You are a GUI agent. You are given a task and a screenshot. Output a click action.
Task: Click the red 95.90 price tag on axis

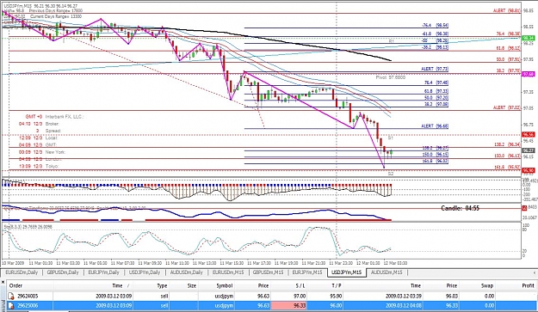tap(528, 170)
